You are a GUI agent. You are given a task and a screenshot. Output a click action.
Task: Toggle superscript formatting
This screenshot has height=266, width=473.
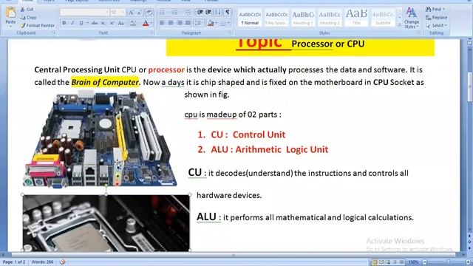point(112,23)
